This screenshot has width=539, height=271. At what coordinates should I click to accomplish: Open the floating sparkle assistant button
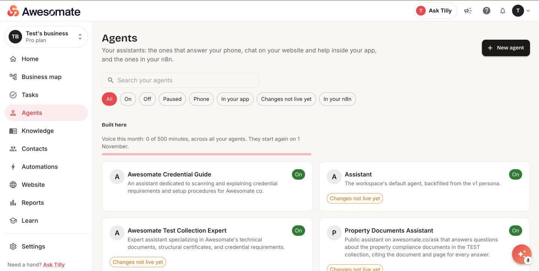click(x=521, y=254)
